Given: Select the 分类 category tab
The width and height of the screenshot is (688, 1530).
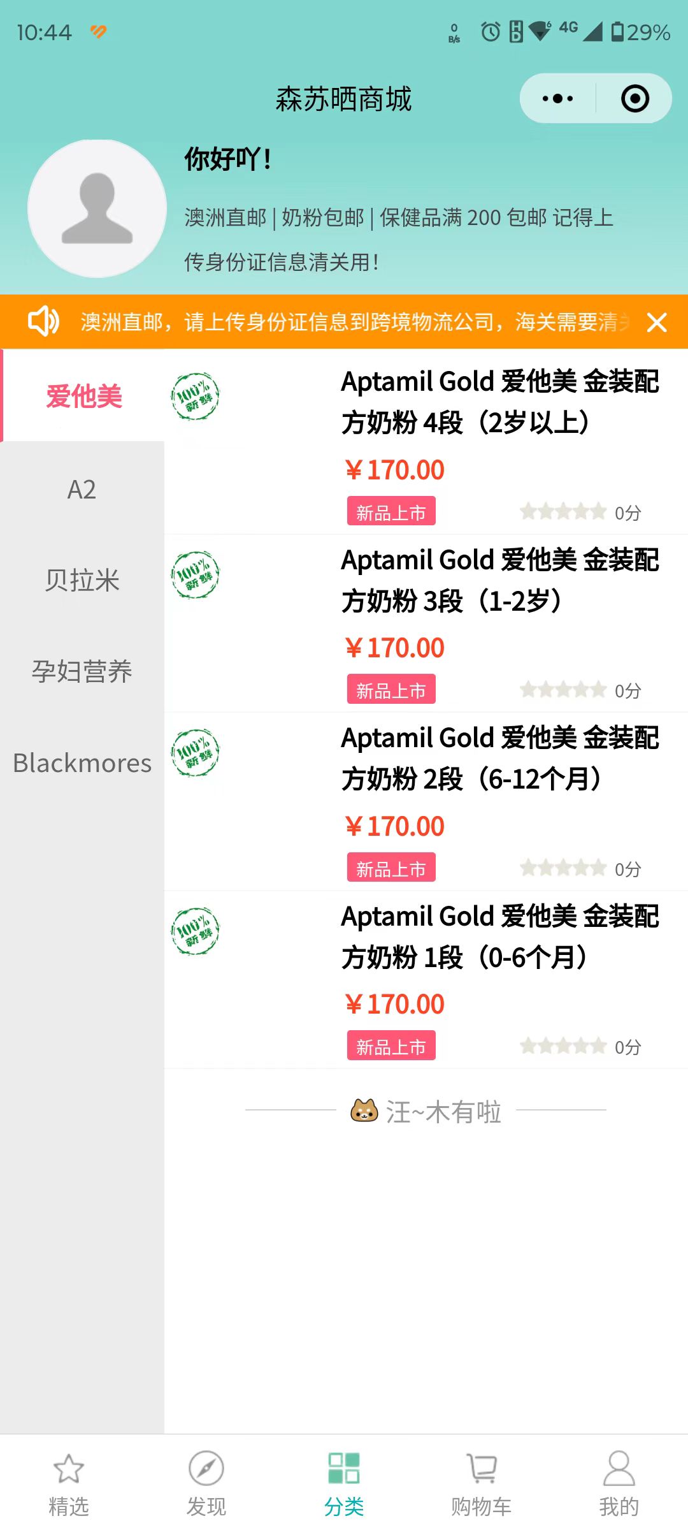Looking at the screenshot, I should tap(344, 1482).
